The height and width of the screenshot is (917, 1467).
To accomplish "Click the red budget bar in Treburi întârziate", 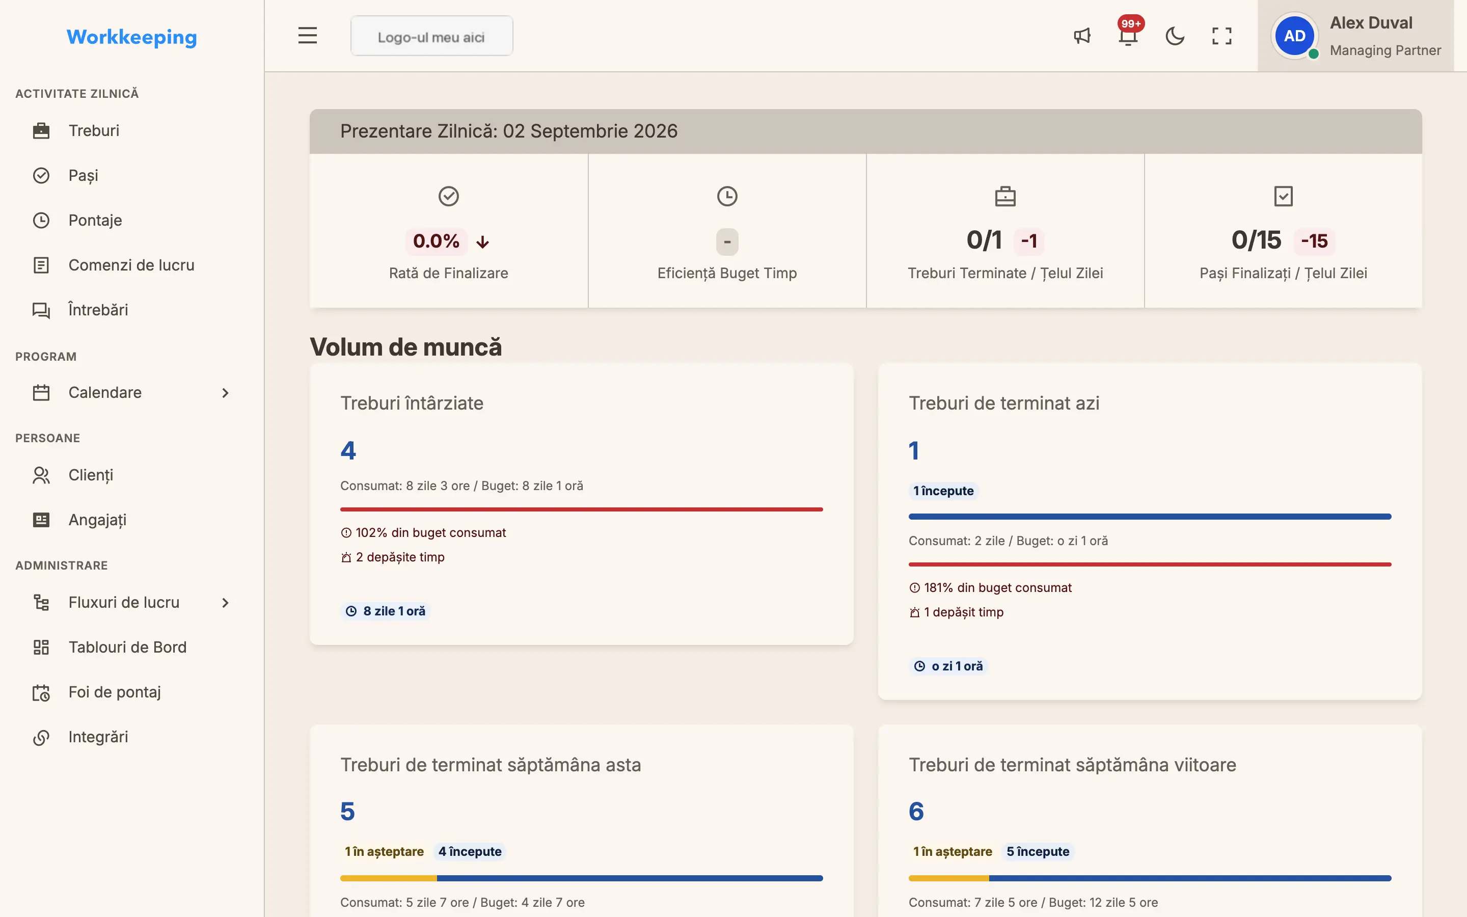I will [x=581, y=509].
